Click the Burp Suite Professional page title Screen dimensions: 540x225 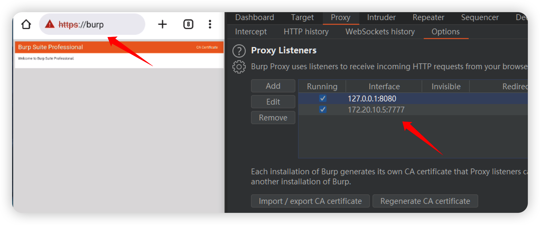(x=50, y=47)
